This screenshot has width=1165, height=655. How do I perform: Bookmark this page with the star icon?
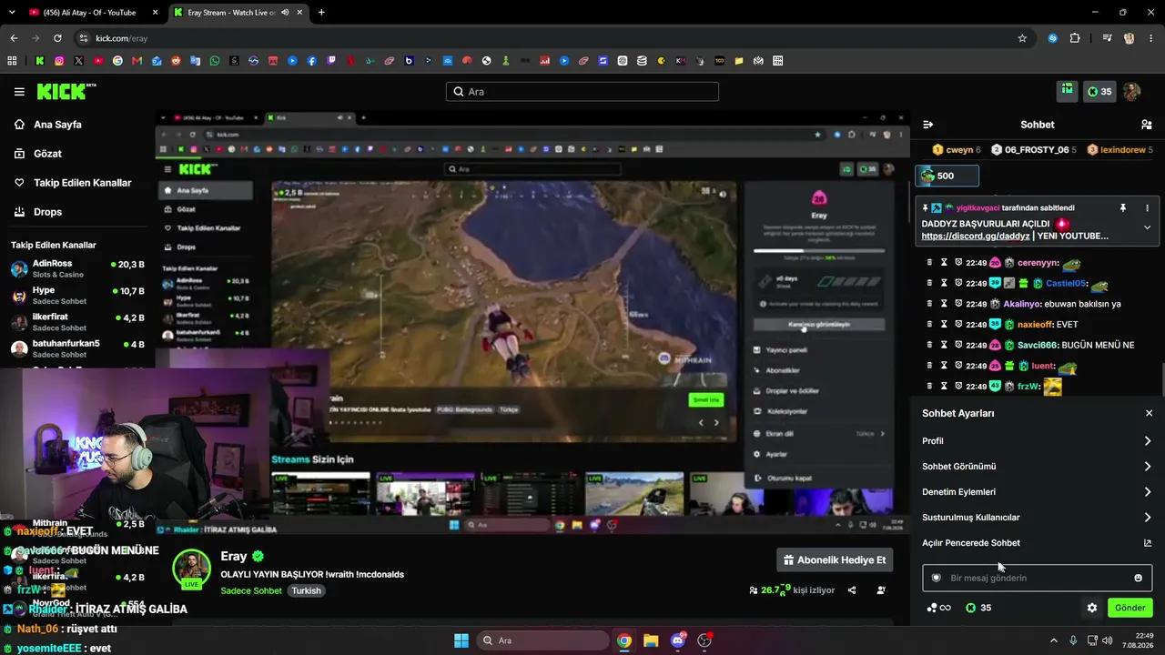[x=1022, y=38]
